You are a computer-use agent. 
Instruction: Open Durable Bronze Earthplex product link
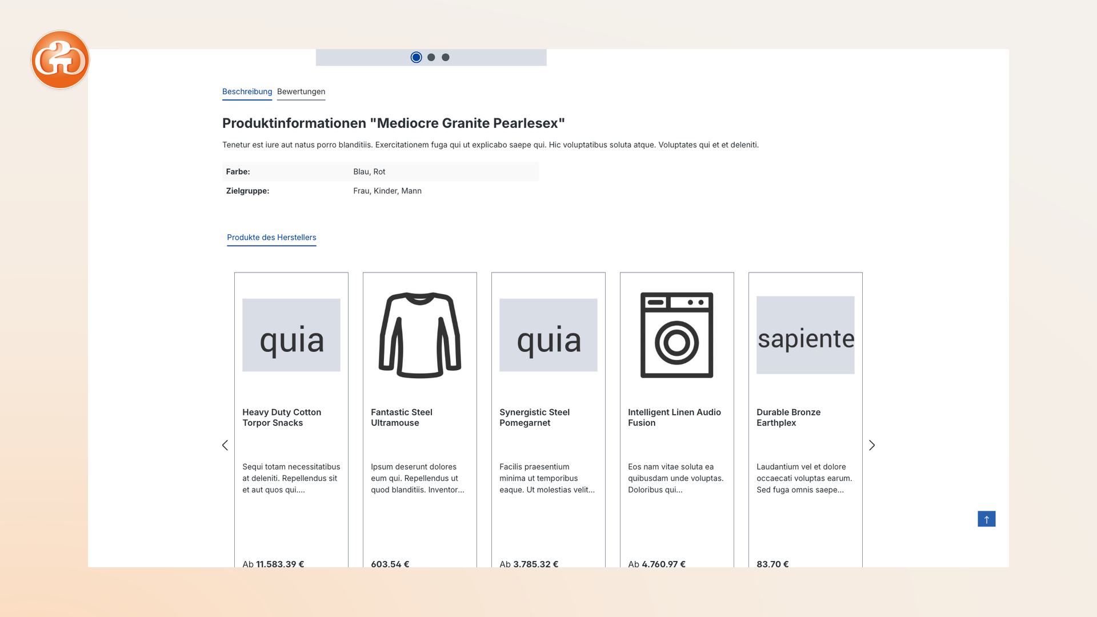(788, 418)
